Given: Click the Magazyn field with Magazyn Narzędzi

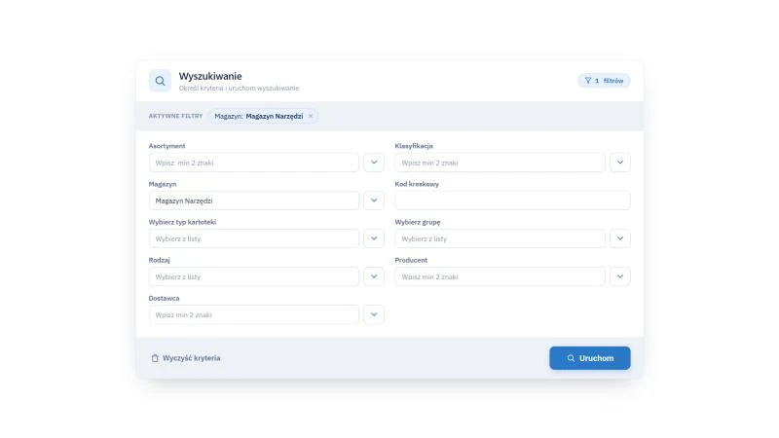Looking at the screenshot, I should pos(253,201).
